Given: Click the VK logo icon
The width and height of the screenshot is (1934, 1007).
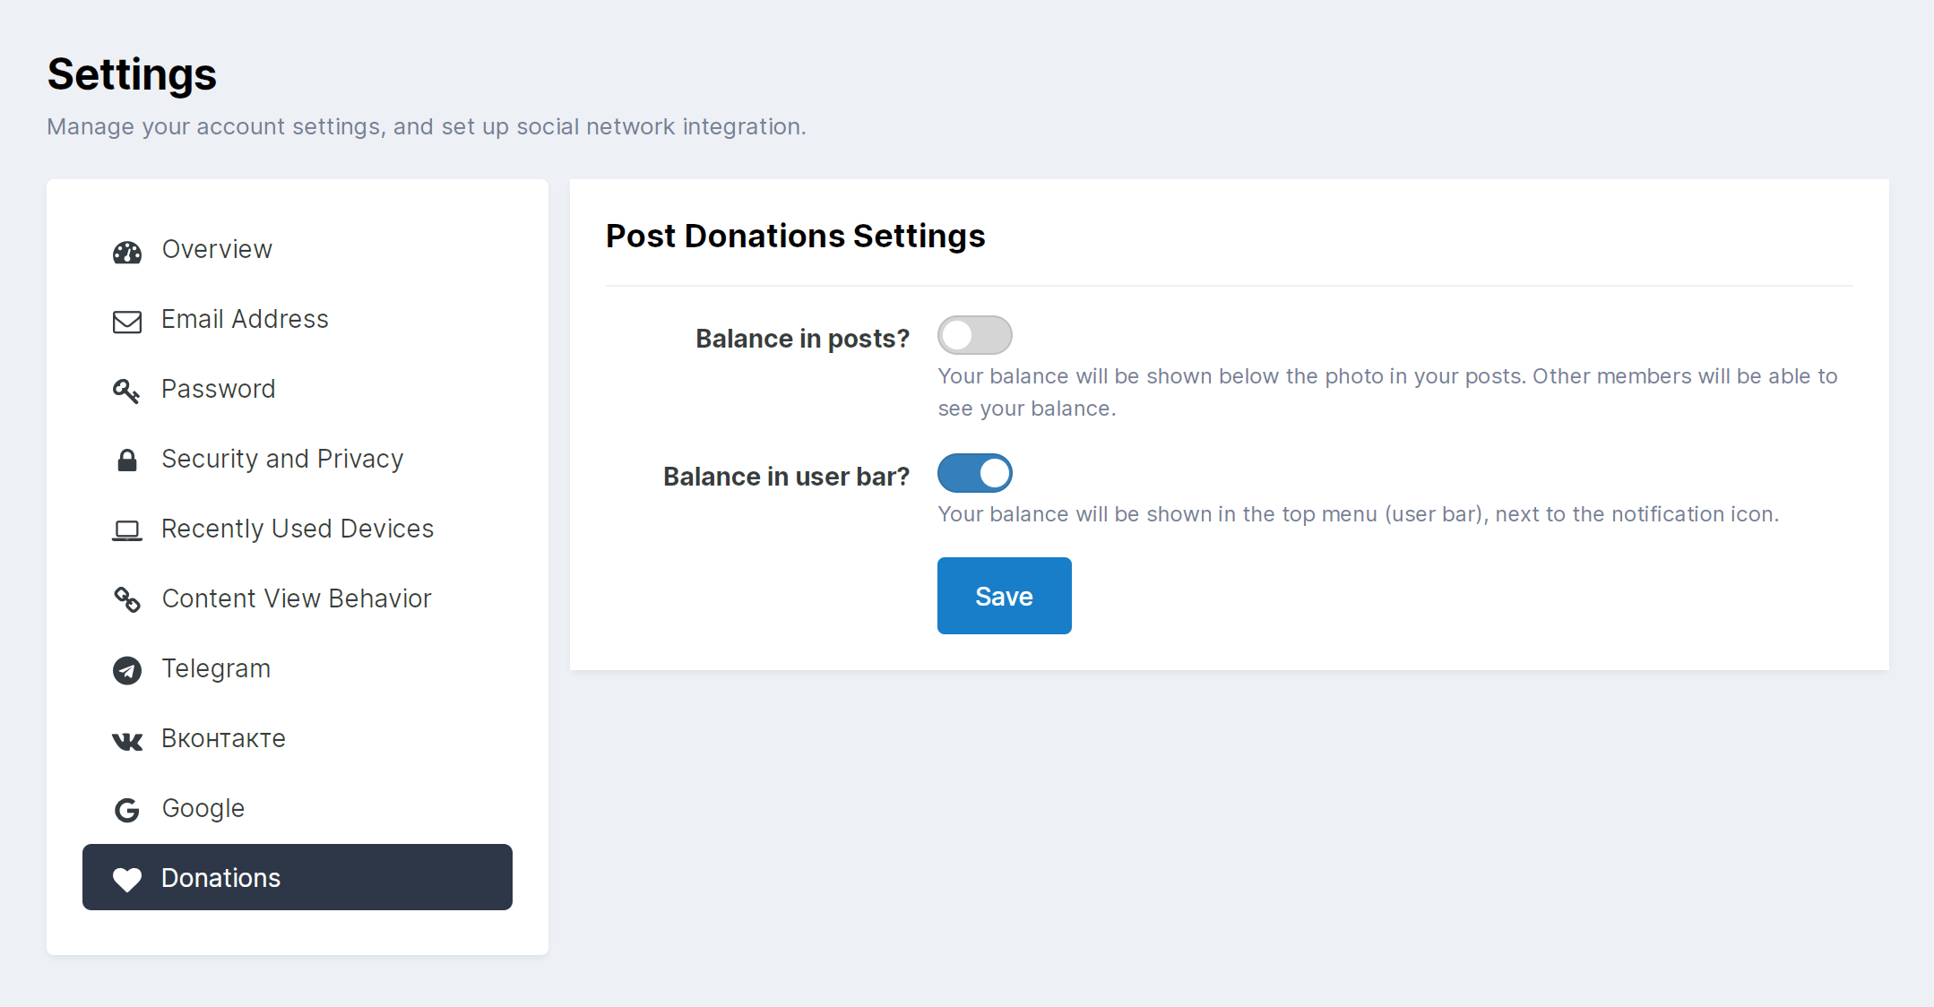Looking at the screenshot, I should [127, 741].
